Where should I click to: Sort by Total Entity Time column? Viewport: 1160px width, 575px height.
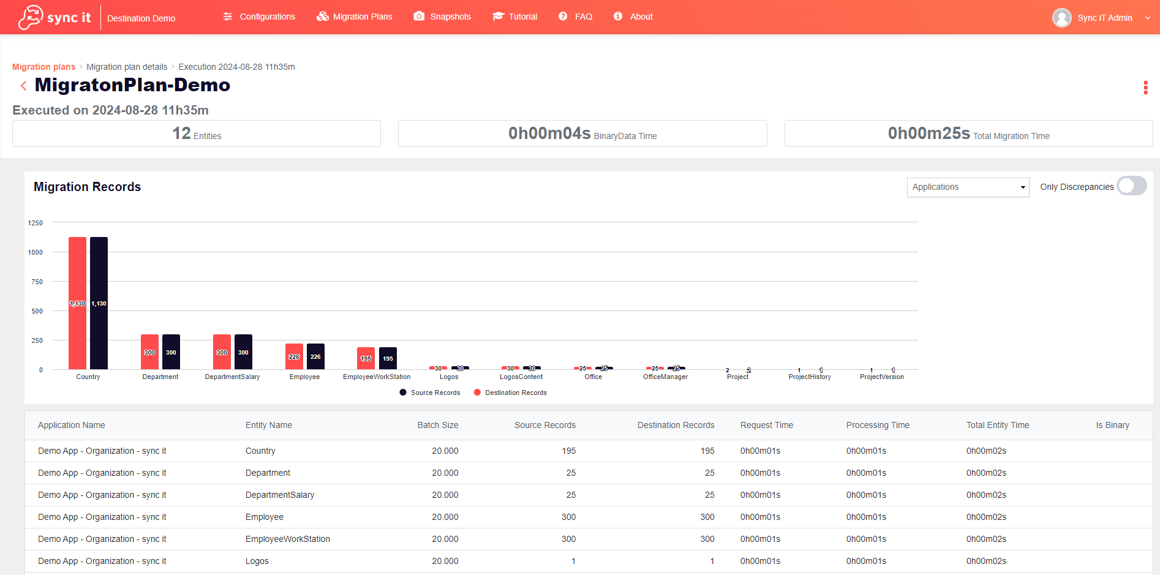(998, 425)
